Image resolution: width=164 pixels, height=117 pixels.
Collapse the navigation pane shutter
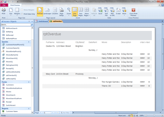(x=32, y=21)
